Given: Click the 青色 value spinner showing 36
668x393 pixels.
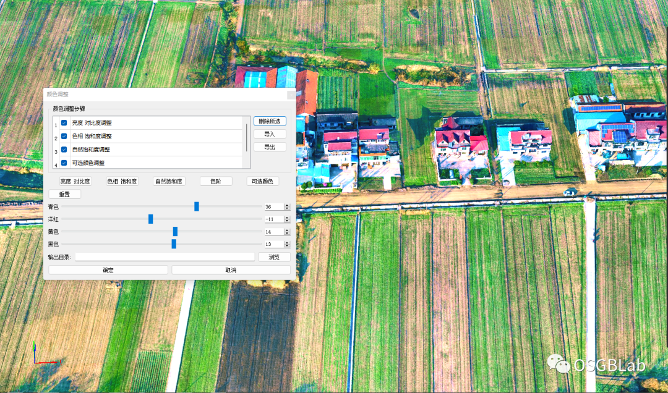Looking at the screenshot, I should coord(277,206).
